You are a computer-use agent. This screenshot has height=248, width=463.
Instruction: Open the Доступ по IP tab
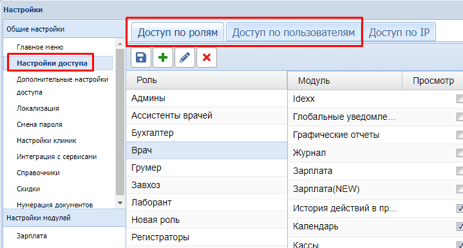399,32
